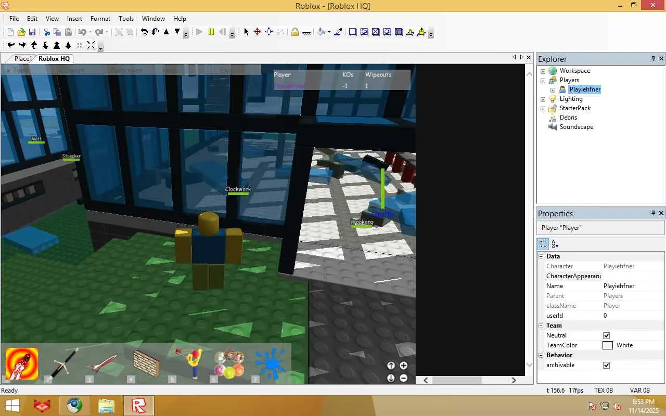Open the Format menu
The width and height of the screenshot is (666, 416).
(x=100, y=18)
